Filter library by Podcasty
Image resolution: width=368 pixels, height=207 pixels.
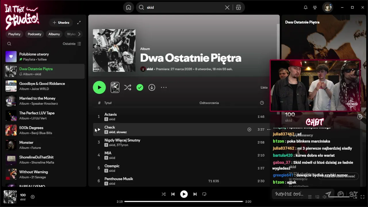point(34,34)
